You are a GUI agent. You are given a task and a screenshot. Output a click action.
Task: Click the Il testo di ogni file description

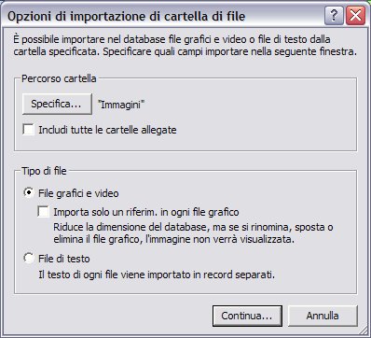point(157,275)
